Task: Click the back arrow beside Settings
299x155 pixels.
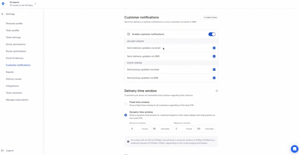Action: [2, 14]
